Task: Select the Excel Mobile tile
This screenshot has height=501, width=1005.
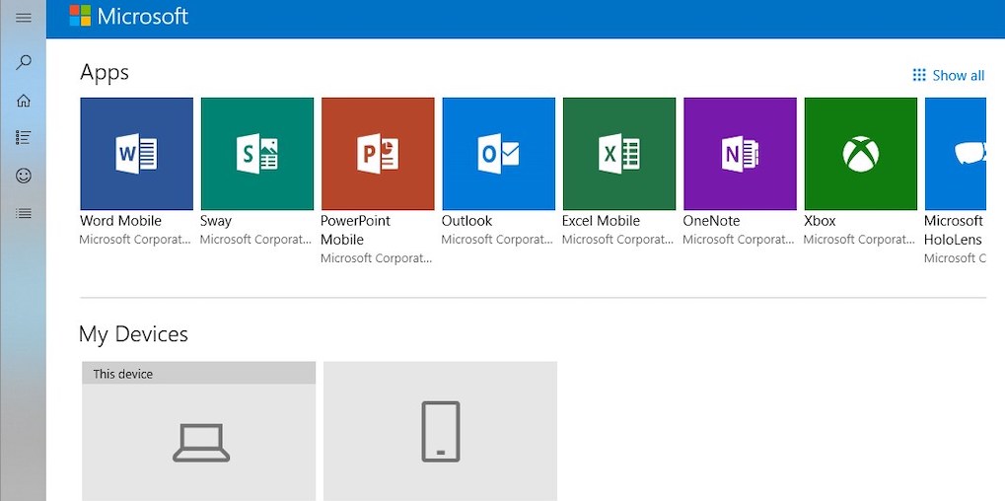Action: [619, 154]
